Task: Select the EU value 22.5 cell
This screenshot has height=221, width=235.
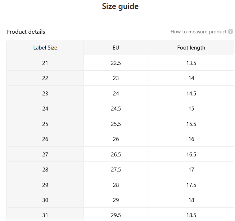Action: pos(116,63)
